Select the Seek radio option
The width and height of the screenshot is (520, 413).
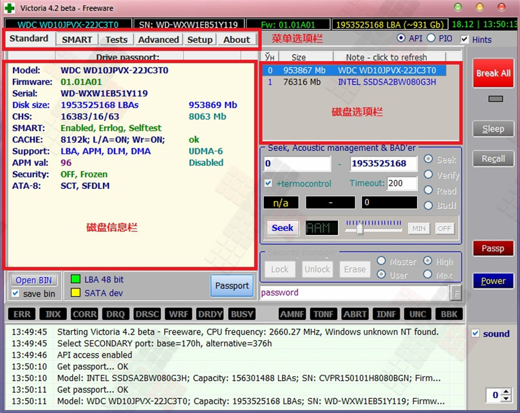[429, 159]
